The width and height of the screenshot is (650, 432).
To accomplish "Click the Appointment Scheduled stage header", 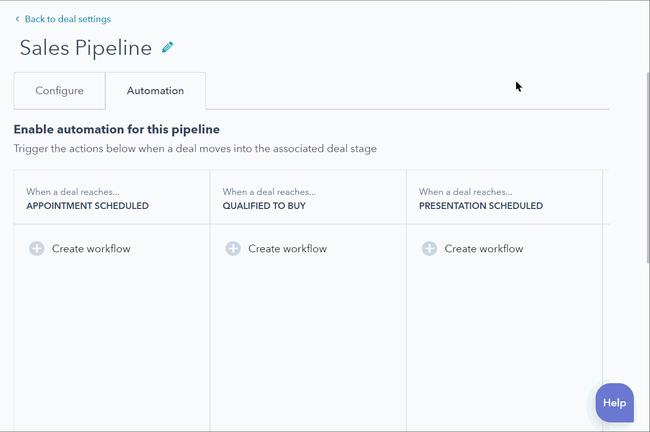I will point(88,205).
